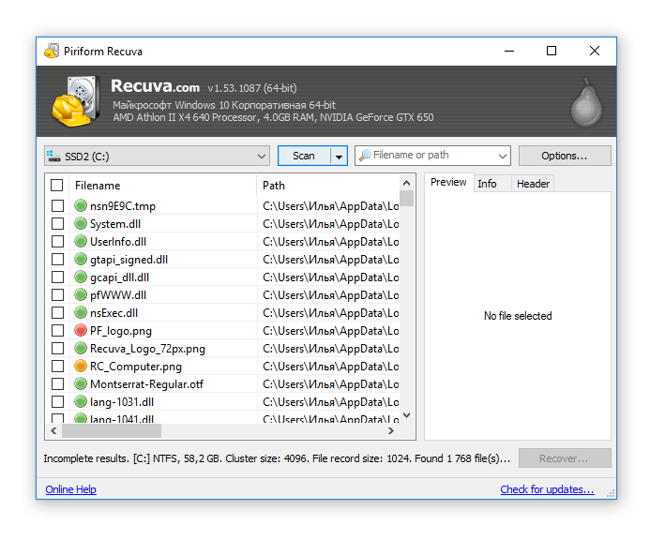Check the box for lang-1031.dll
Screen dimensions: 650x555
[57, 401]
